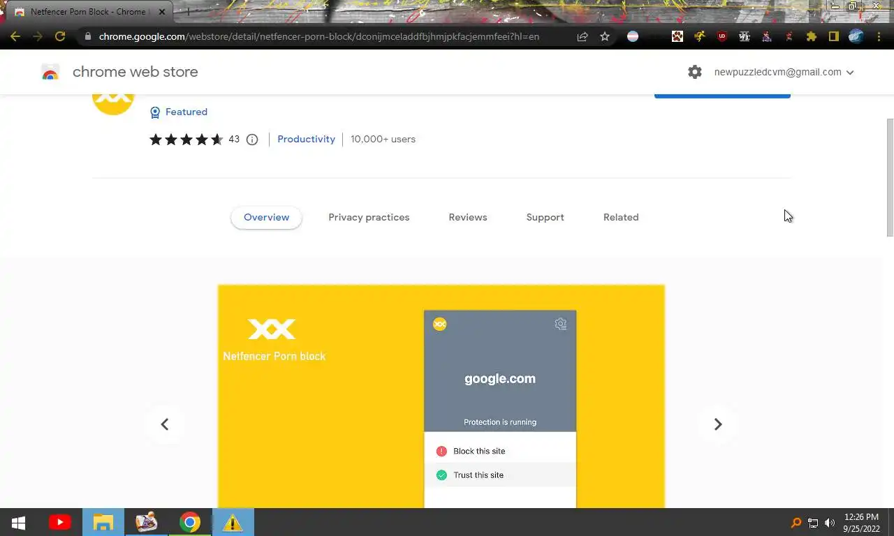Open the paw print extension
Viewport: 894px width, 536px height.
click(677, 36)
